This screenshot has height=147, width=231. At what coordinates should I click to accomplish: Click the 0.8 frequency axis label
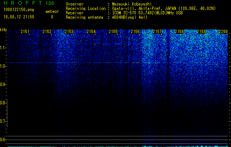point(3,103)
